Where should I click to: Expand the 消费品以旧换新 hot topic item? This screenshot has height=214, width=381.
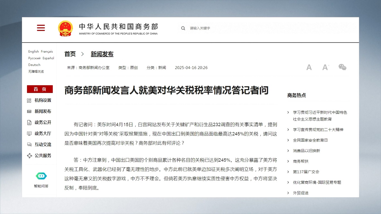coord(306,151)
